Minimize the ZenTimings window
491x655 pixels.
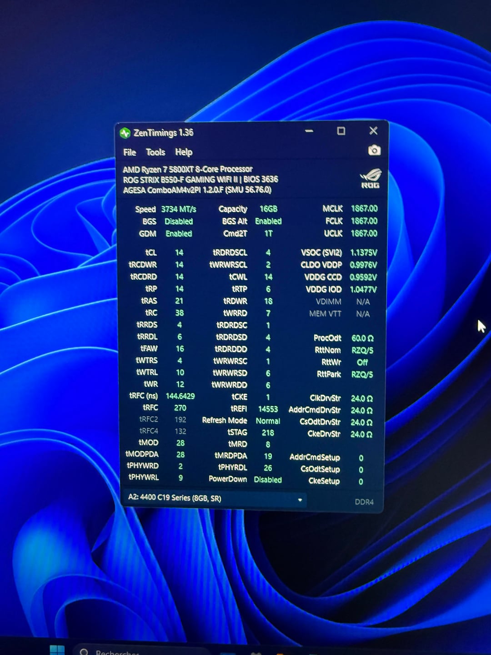(x=309, y=131)
